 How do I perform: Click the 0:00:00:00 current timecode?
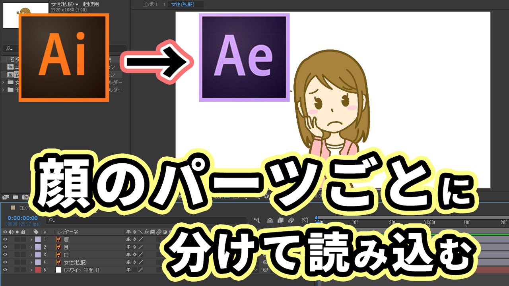[23, 218]
